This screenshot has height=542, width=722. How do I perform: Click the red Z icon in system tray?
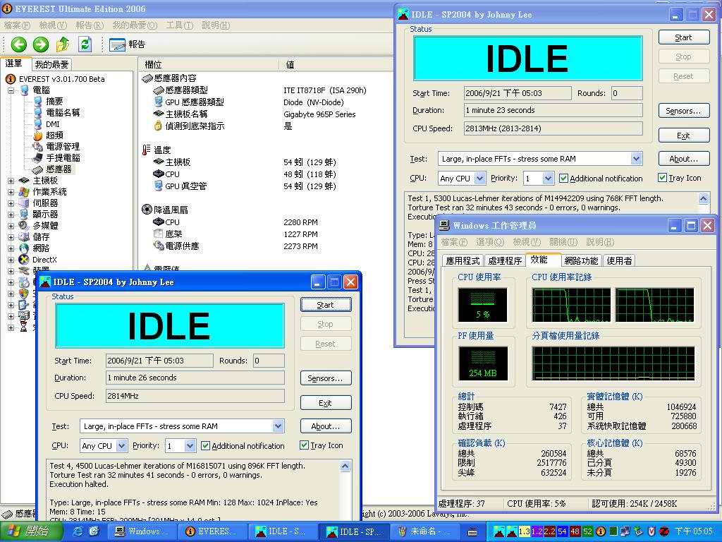[x=663, y=531]
